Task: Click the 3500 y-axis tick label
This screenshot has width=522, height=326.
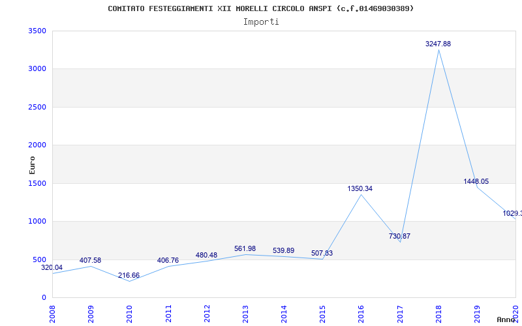Action: 37,31
